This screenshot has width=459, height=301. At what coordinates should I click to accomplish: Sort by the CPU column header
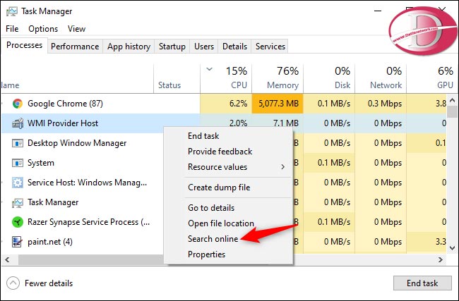(x=226, y=78)
